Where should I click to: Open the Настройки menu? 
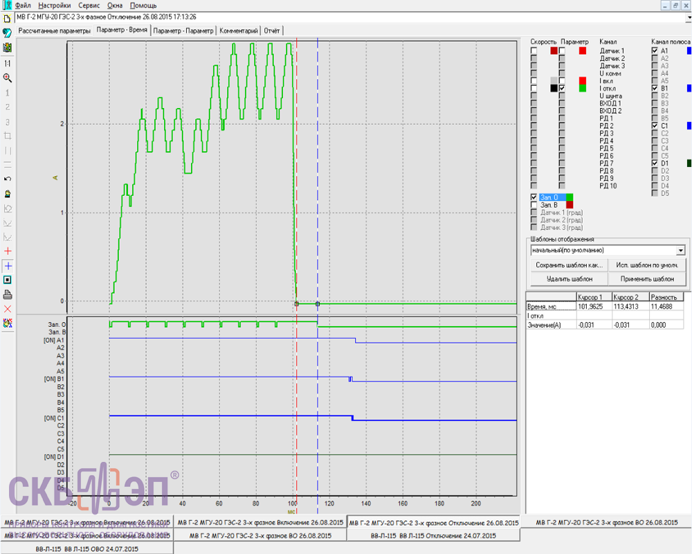[54, 6]
